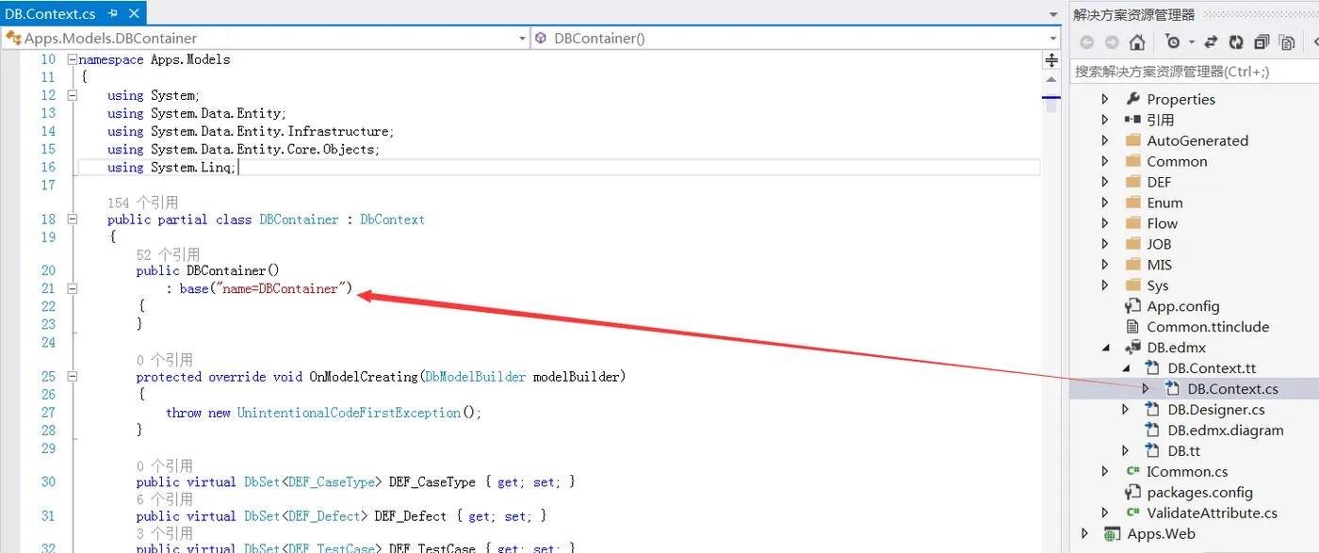This screenshot has height=553, width=1319.
Task: Select the 引用 references icon
Action: click(x=1133, y=120)
